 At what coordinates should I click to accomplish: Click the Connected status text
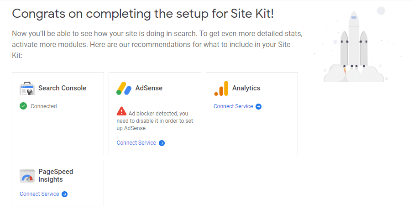(43, 106)
